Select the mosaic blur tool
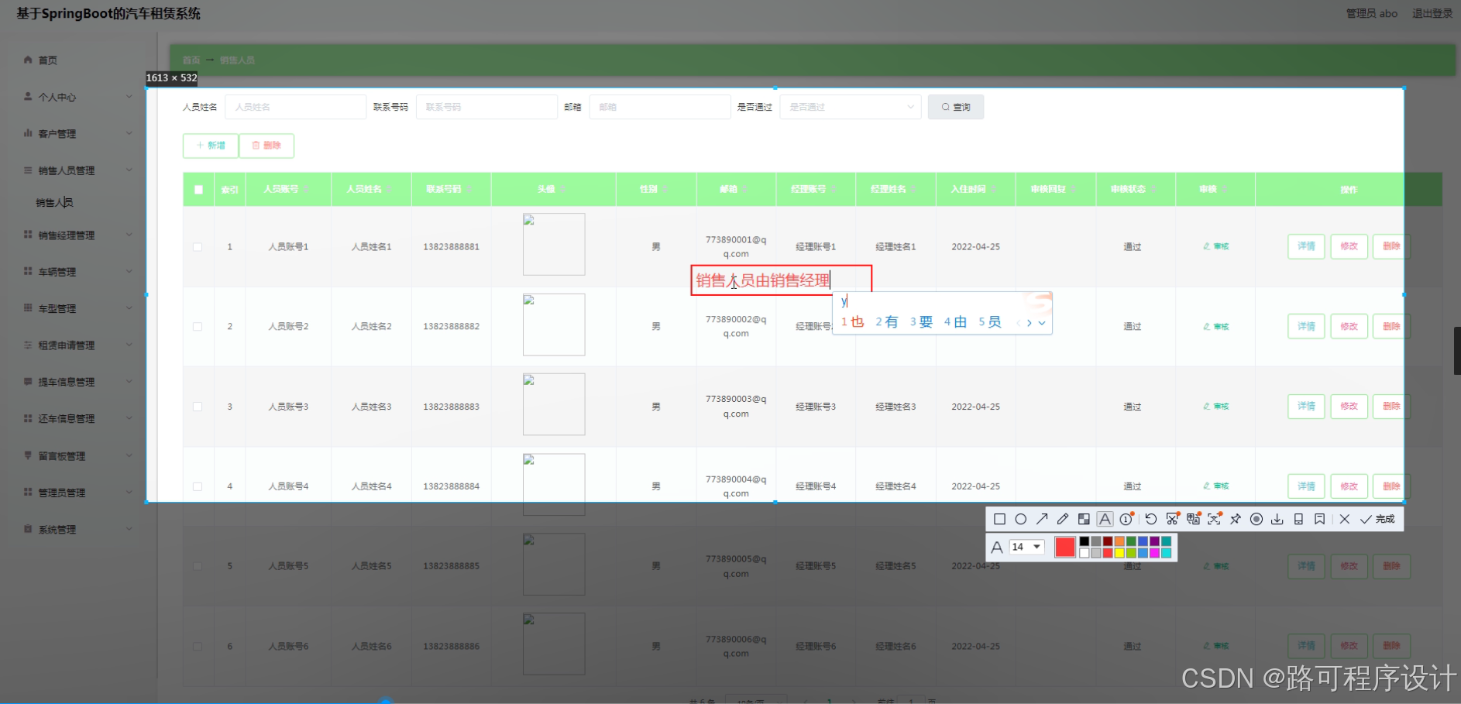 [x=1084, y=519]
